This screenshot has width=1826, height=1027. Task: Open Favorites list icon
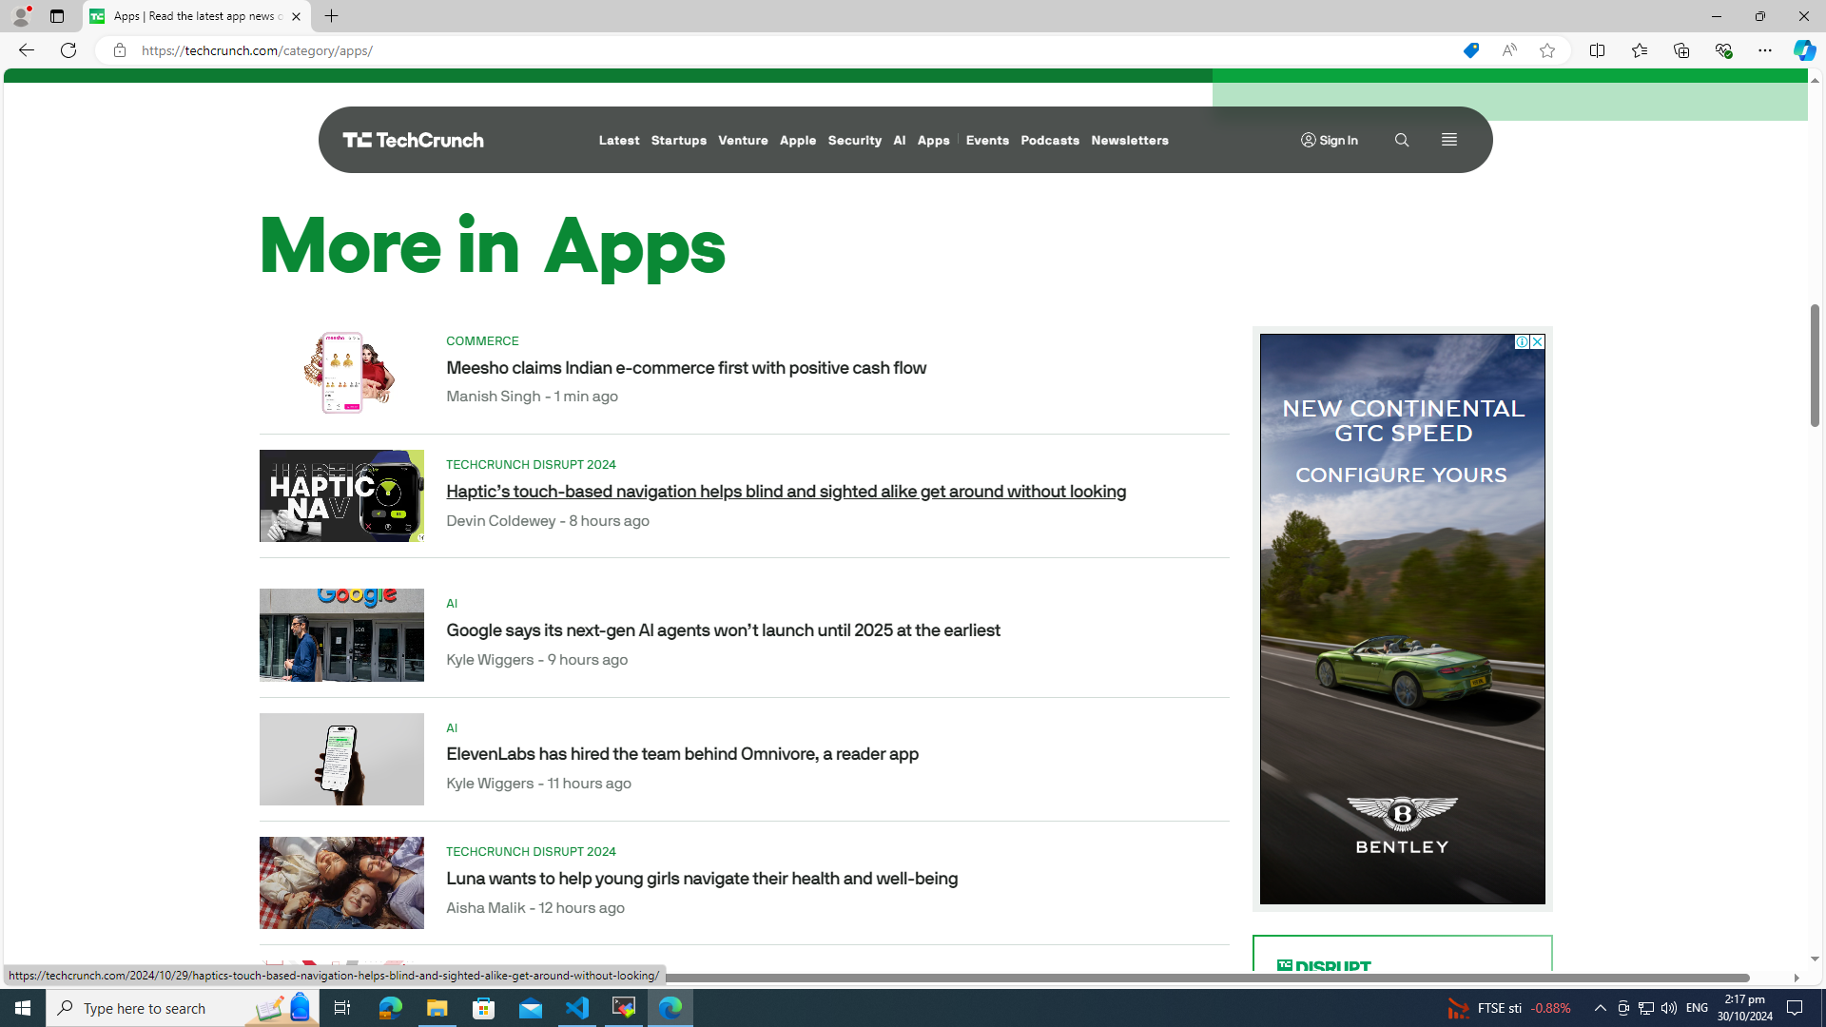[x=1639, y=50]
